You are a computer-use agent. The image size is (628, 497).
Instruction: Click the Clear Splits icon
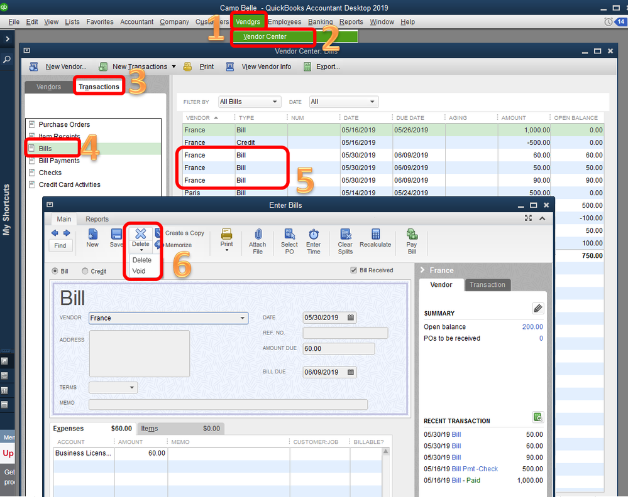coord(345,234)
